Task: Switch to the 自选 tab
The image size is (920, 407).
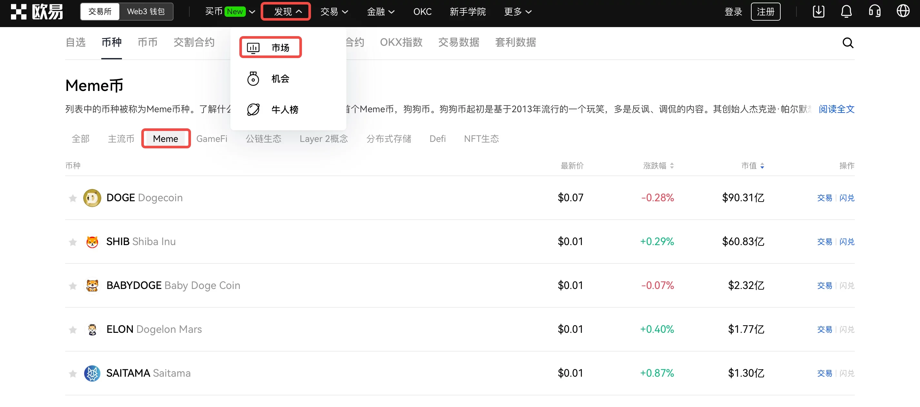Action: click(x=75, y=43)
